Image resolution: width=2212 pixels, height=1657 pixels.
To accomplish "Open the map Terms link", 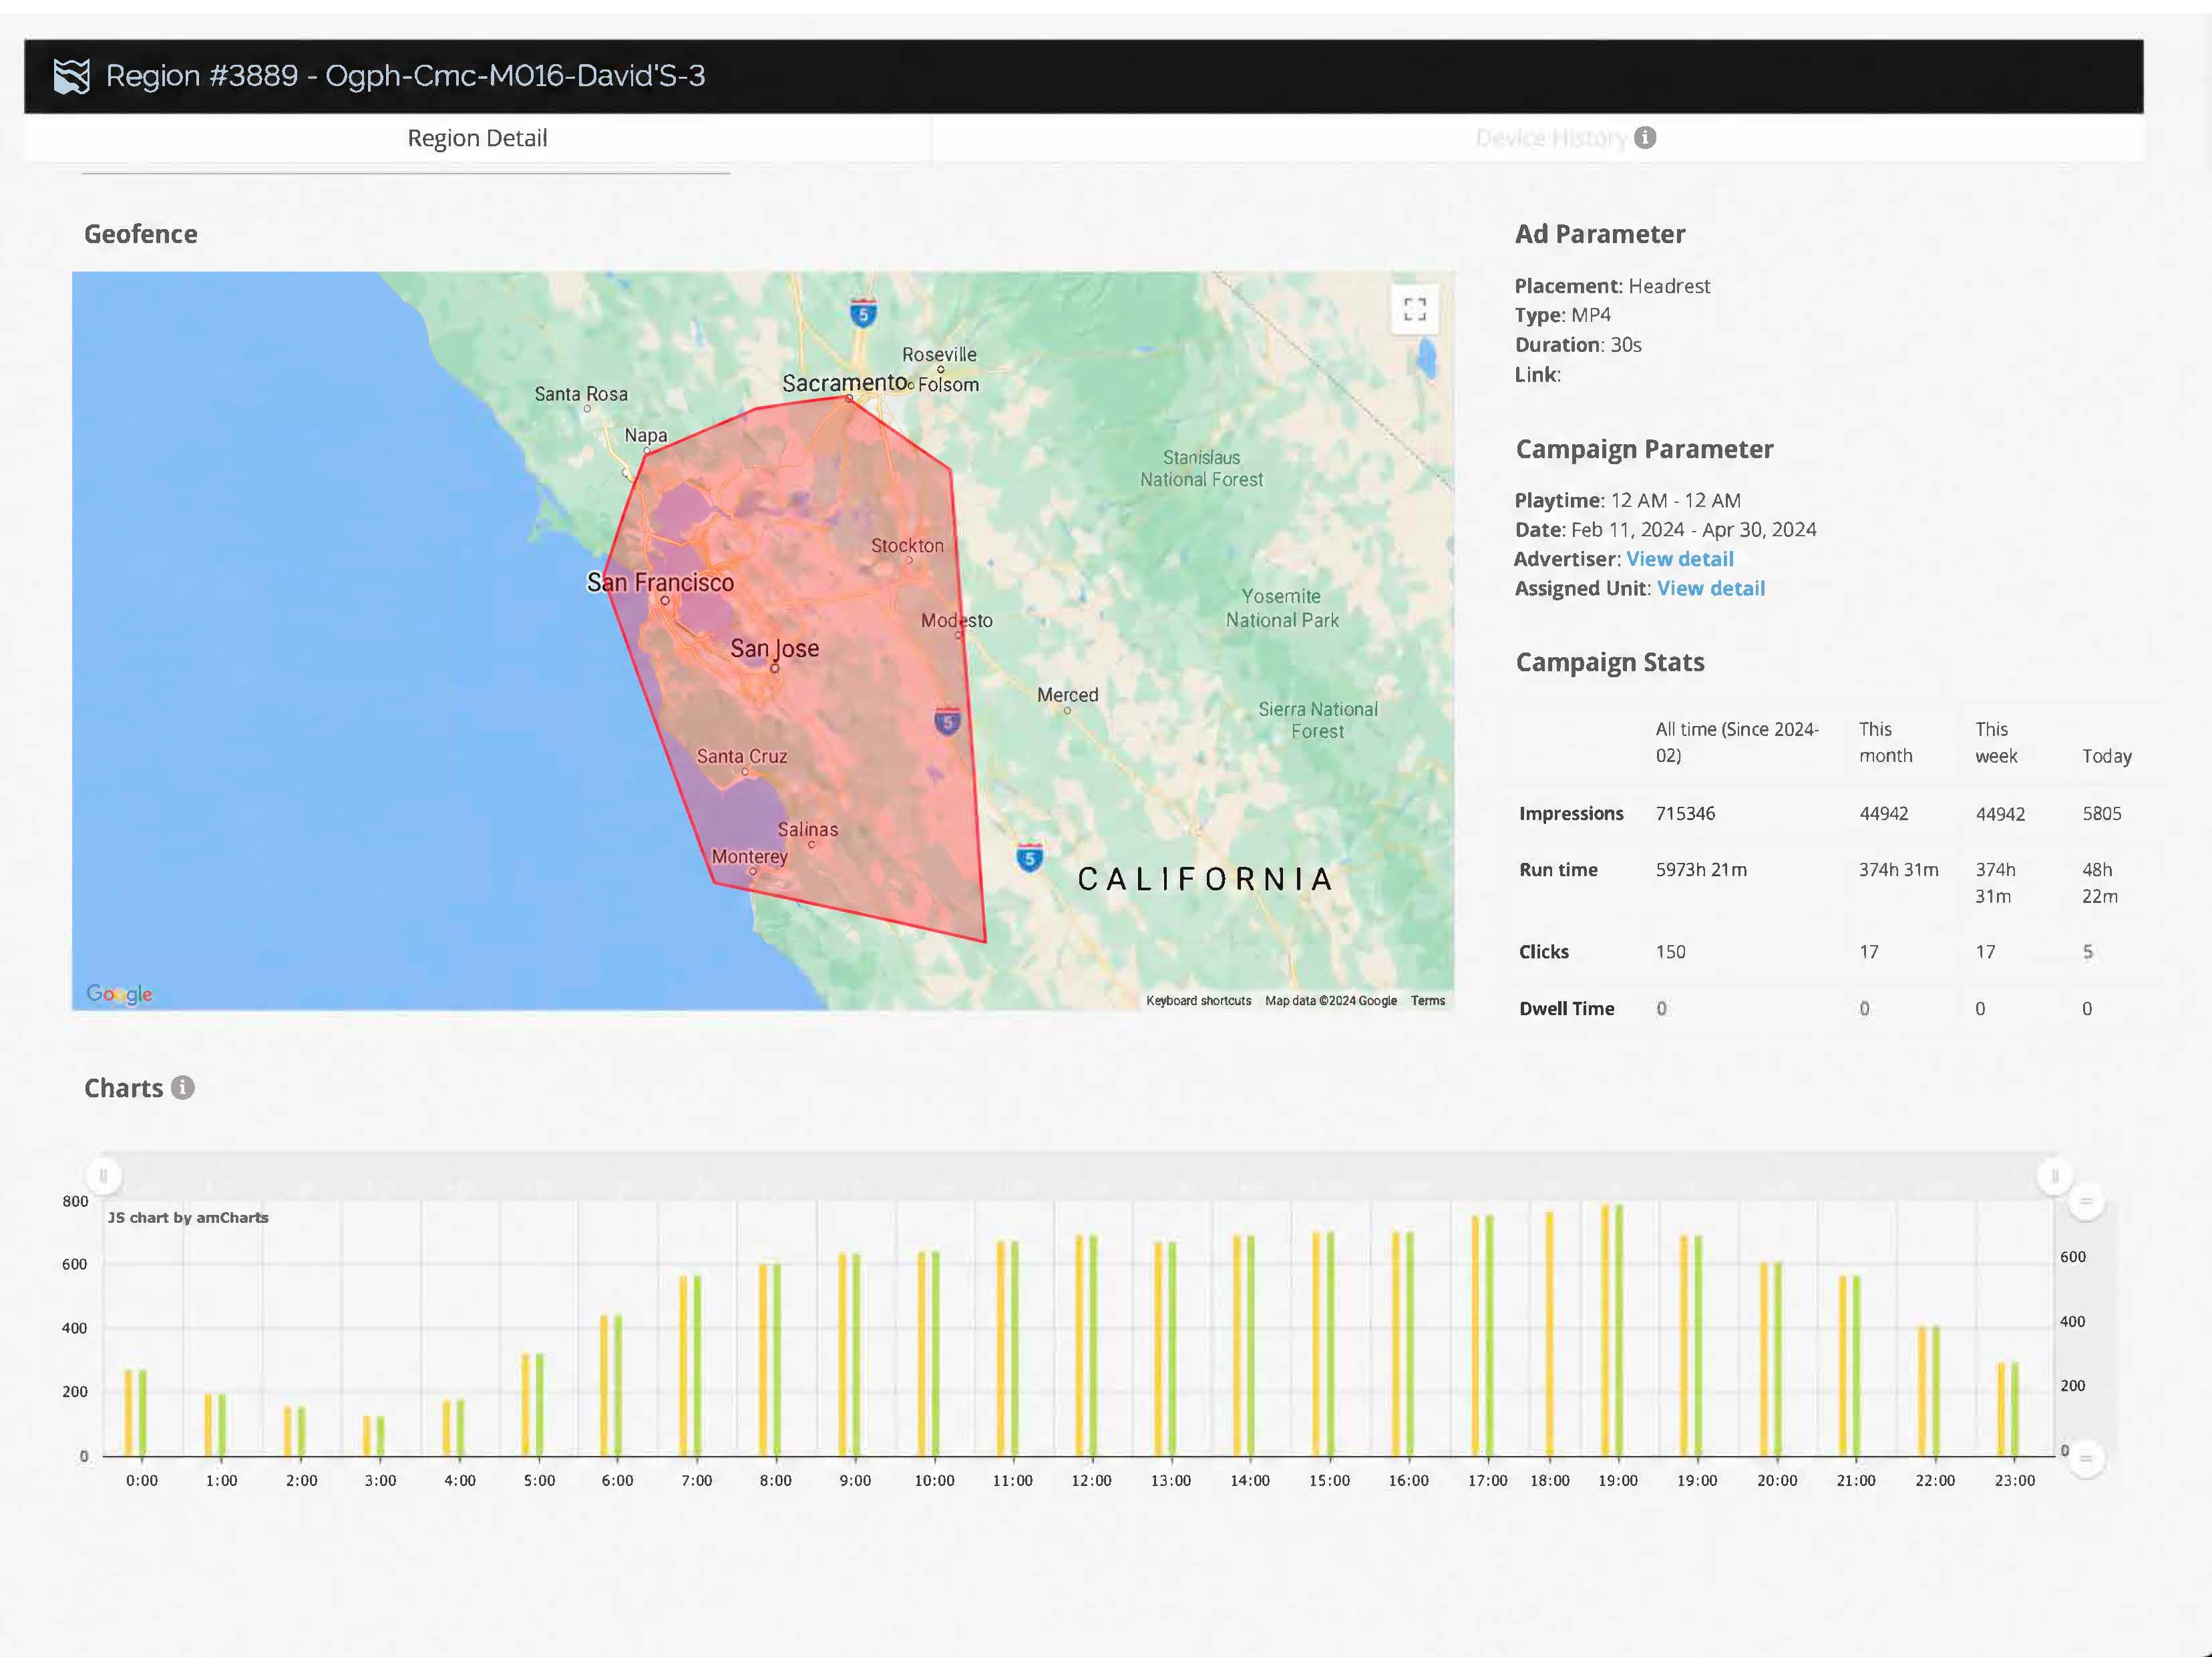I will (x=1427, y=1001).
